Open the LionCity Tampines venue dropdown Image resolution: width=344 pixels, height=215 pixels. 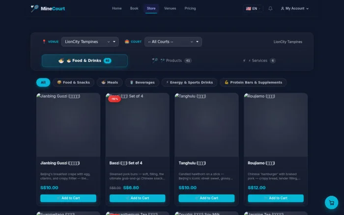tap(90, 42)
